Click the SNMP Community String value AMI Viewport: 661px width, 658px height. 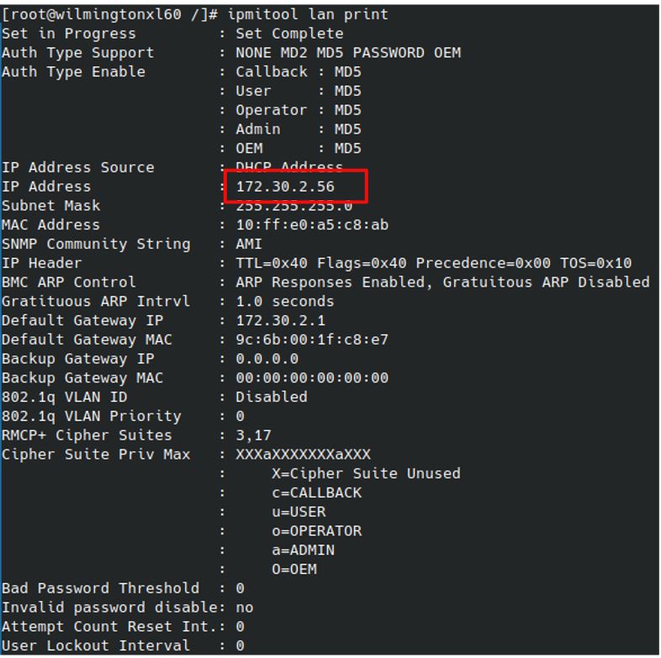pos(249,244)
